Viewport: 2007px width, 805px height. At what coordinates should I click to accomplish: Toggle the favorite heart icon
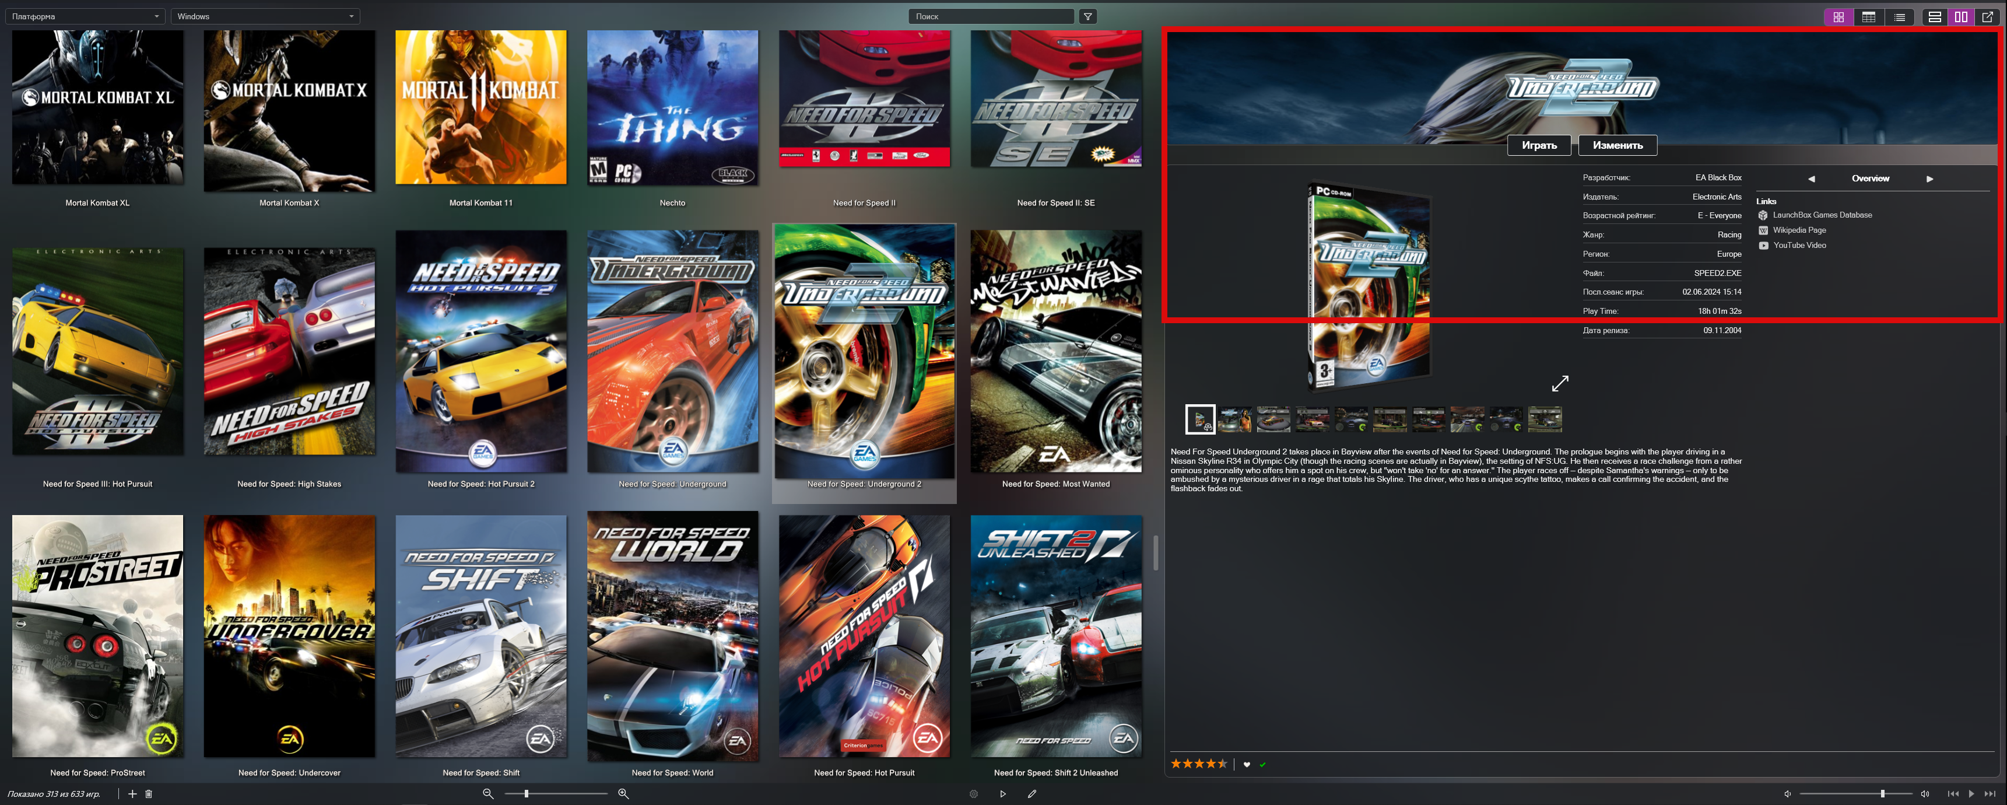coord(1247,765)
